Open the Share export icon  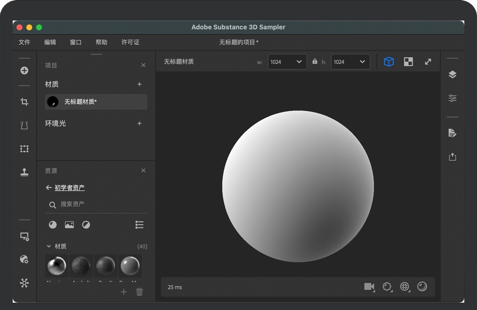pyautogui.click(x=453, y=156)
